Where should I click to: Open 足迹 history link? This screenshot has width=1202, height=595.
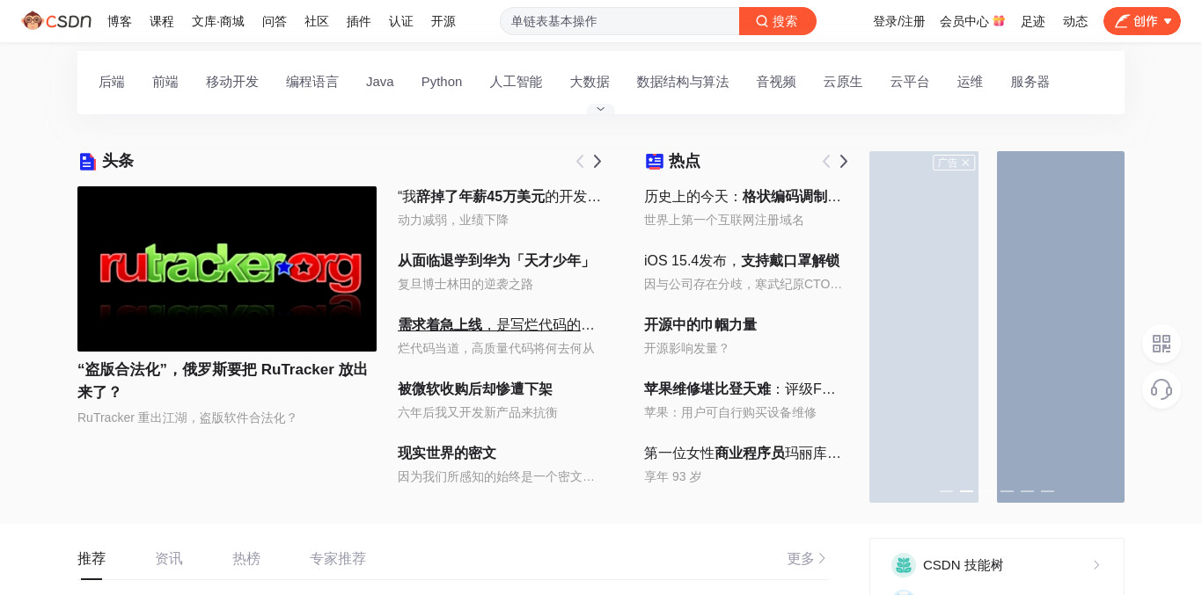pyautogui.click(x=1033, y=21)
